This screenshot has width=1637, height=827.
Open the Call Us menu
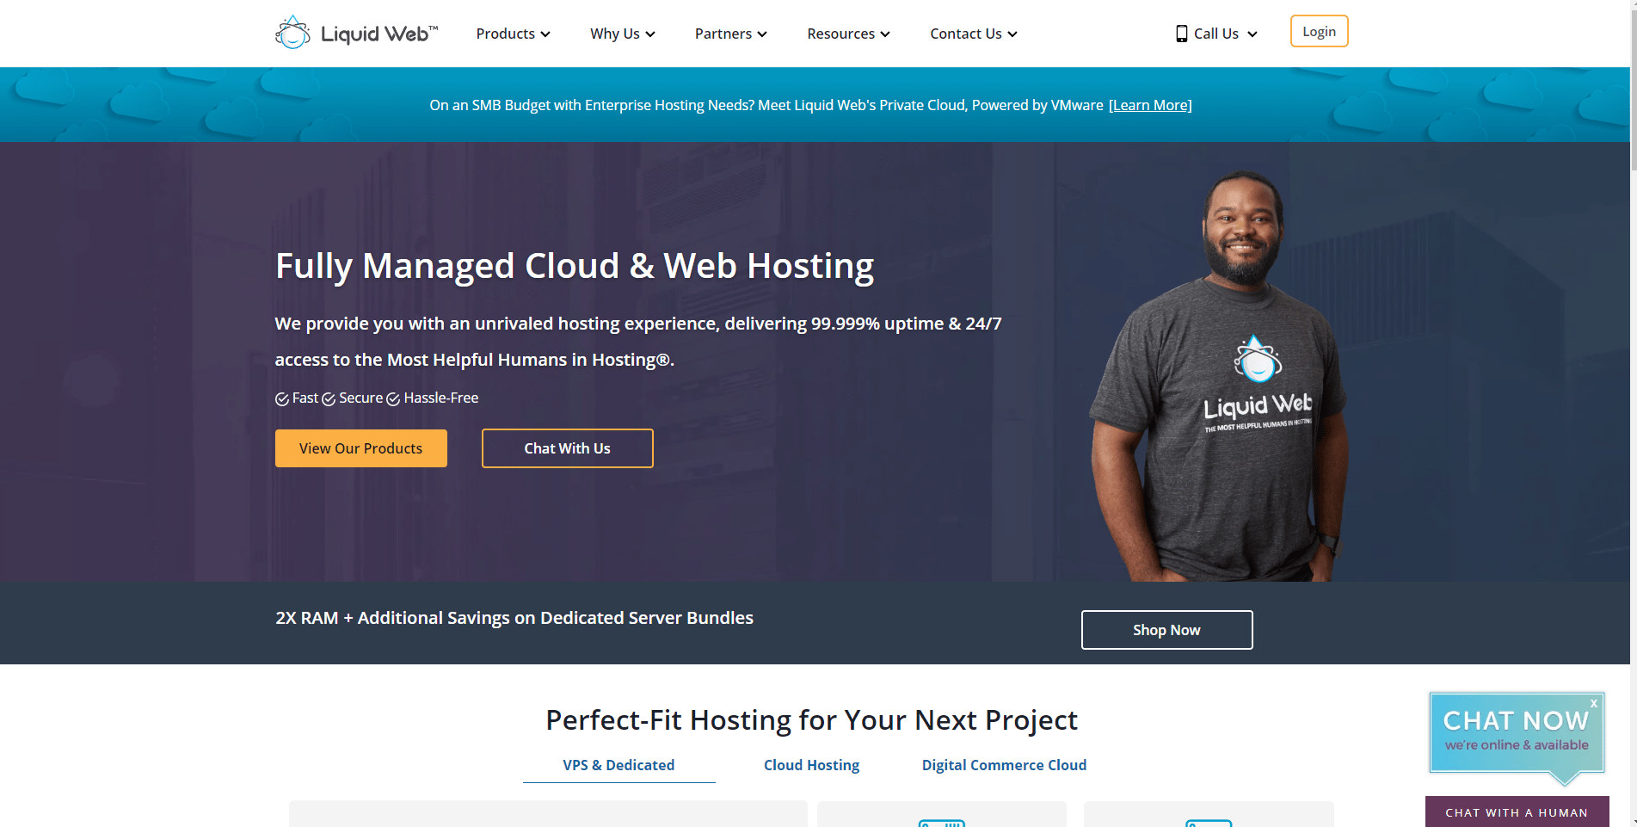point(1216,34)
